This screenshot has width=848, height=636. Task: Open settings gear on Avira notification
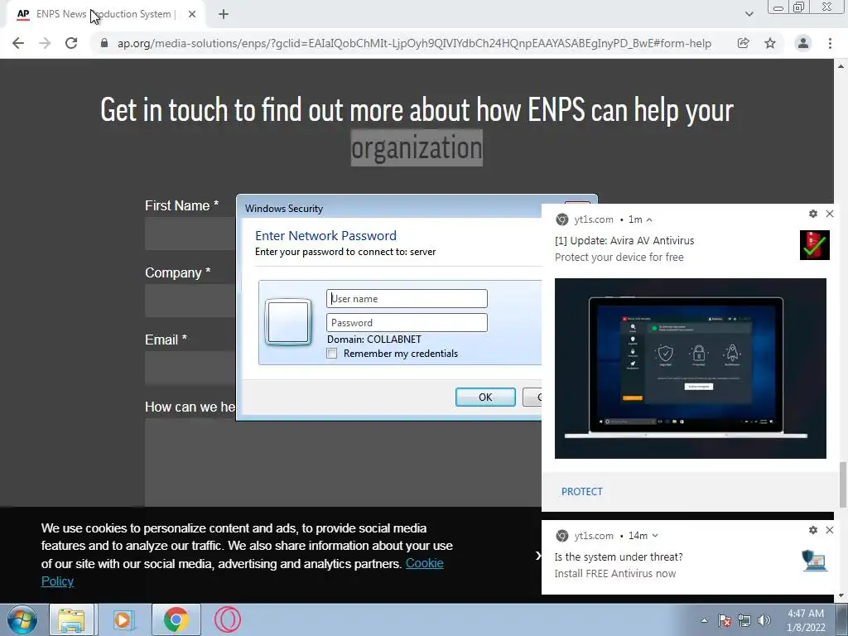(x=813, y=214)
